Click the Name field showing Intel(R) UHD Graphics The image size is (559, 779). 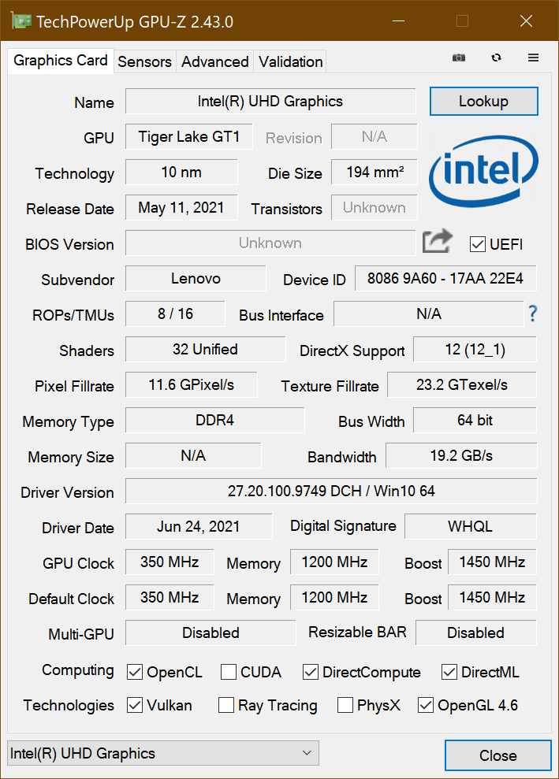pyautogui.click(x=270, y=102)
